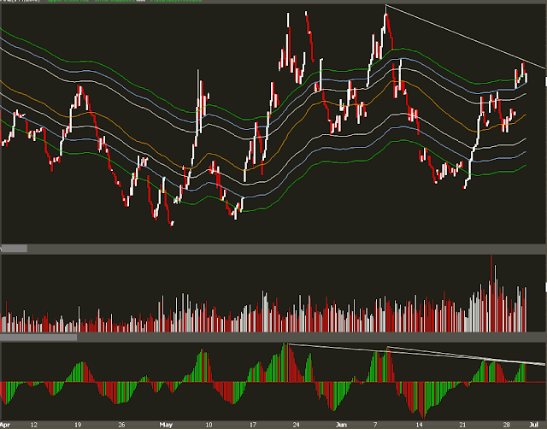The height and width of the screenshot is (429, 547).
Task: Click the '12' date label on the axis
Action: tap(33, 425)
